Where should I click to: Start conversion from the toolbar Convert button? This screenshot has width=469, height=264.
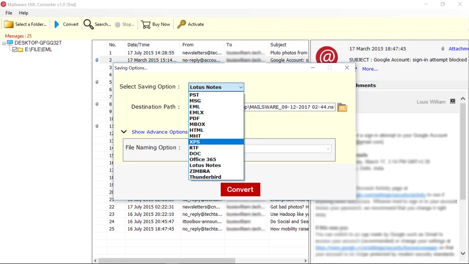click(66, 24)
